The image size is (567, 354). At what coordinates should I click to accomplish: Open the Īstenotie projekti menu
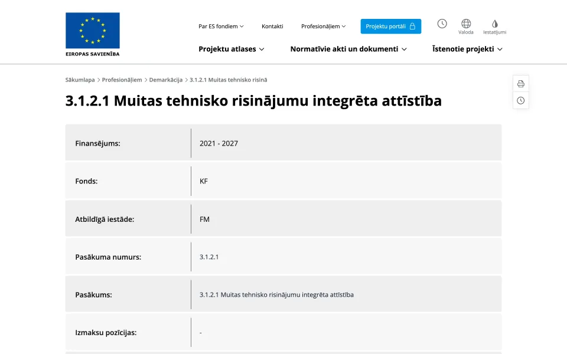[x=467, y=49]
